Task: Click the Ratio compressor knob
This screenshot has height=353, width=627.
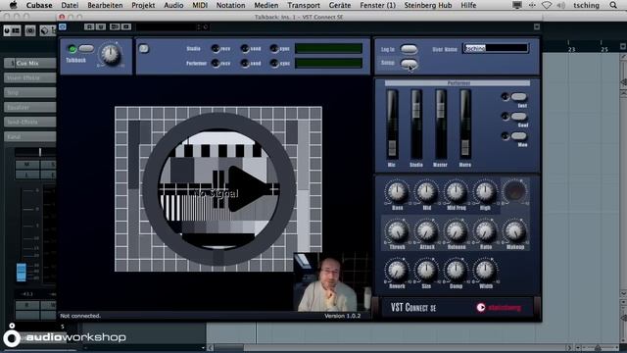Action: [485, 231]
